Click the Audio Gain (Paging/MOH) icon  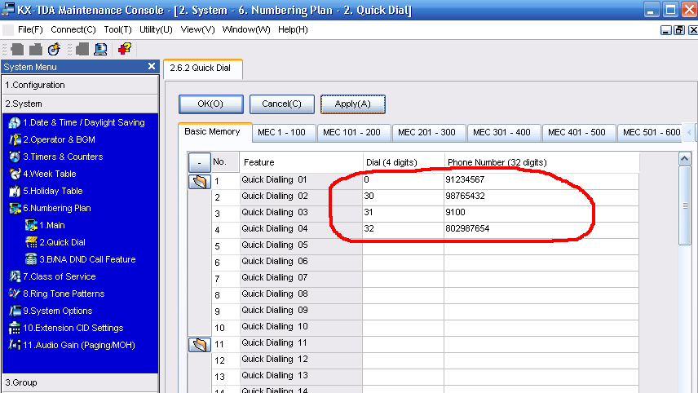pos(14,345)
